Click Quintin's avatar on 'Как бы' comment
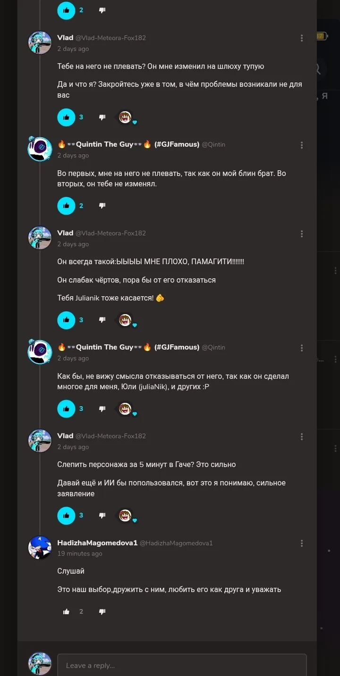The image size is (340, 676). click(40, 352)
